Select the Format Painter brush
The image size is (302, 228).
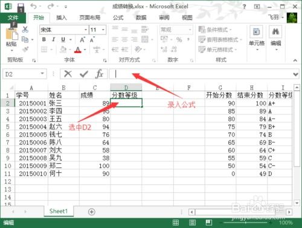[x=25, y=49]
